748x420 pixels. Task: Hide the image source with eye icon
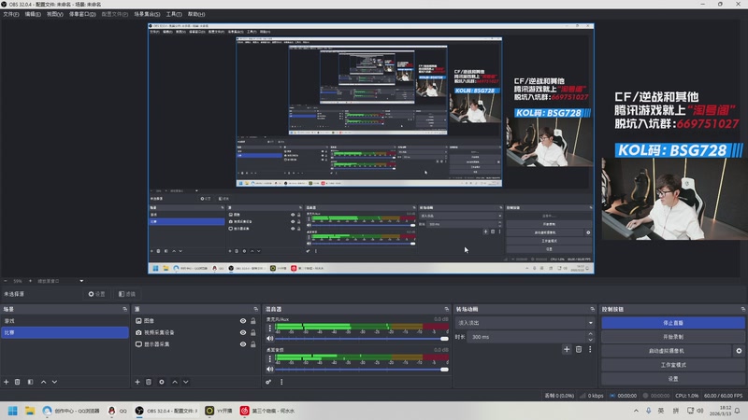[243, 321]
